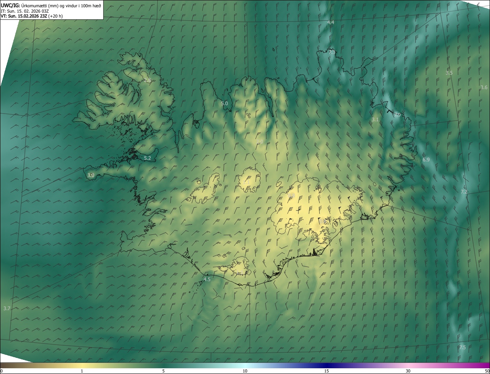This screenshot has height=374, width=490.
Task: Click the 3.6 value label at the east edge
Action: 484,88
